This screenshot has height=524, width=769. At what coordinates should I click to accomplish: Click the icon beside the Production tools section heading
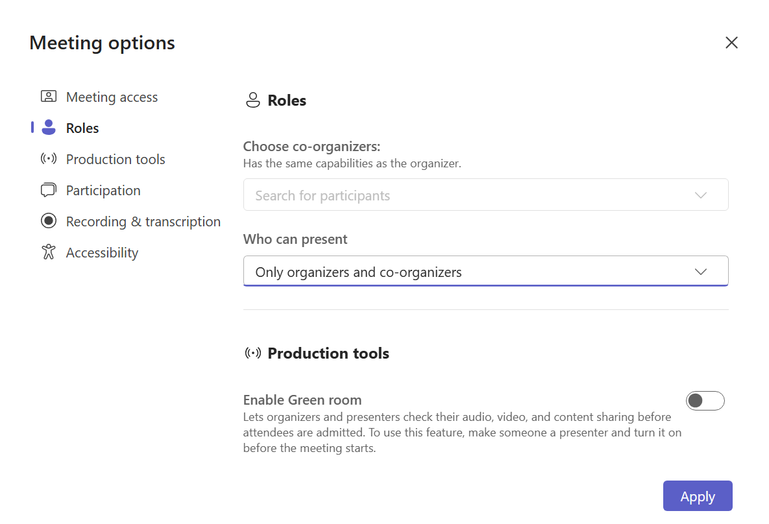(252, 353)
